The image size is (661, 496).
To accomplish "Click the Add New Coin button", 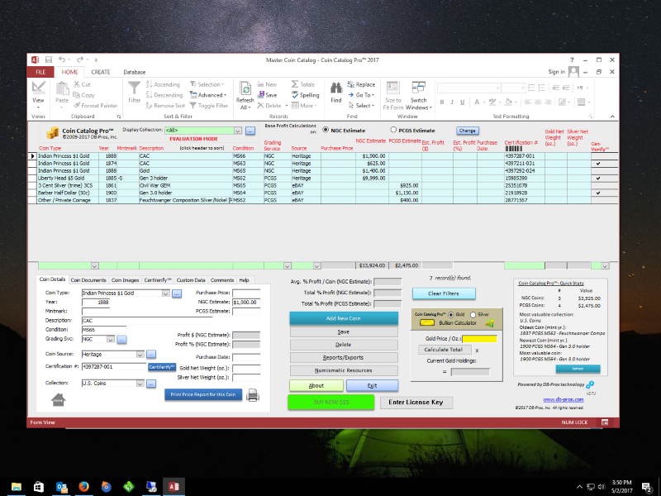I will 344,318.
